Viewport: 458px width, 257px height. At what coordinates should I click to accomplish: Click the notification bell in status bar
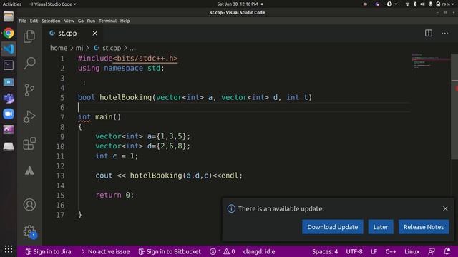click(447, 251)
